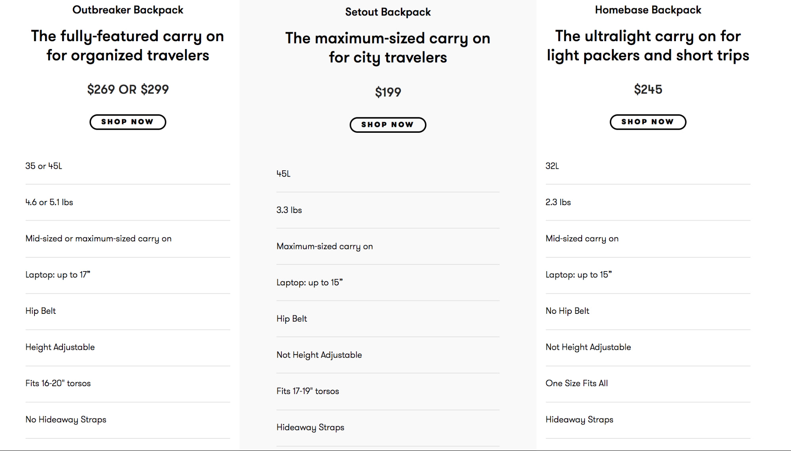Screen dimensions: 791x451
Task: Select the $245 price text
Action: coord(648,89)
